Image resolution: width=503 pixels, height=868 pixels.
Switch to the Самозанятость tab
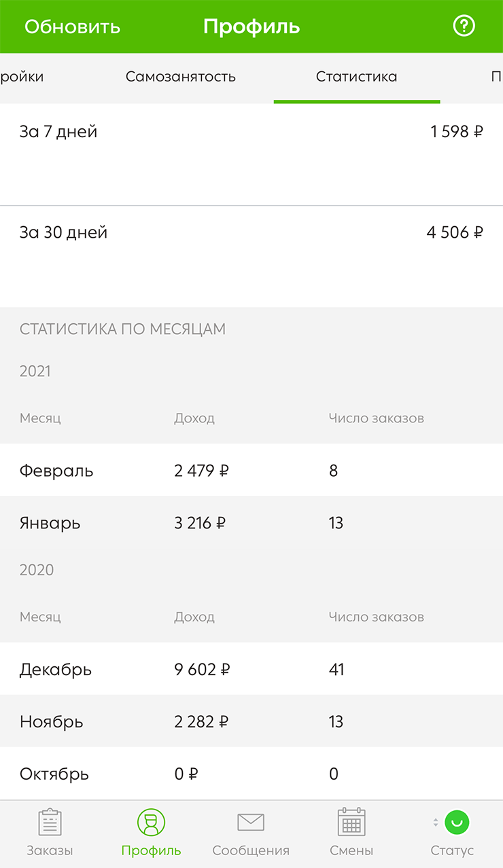181,77
